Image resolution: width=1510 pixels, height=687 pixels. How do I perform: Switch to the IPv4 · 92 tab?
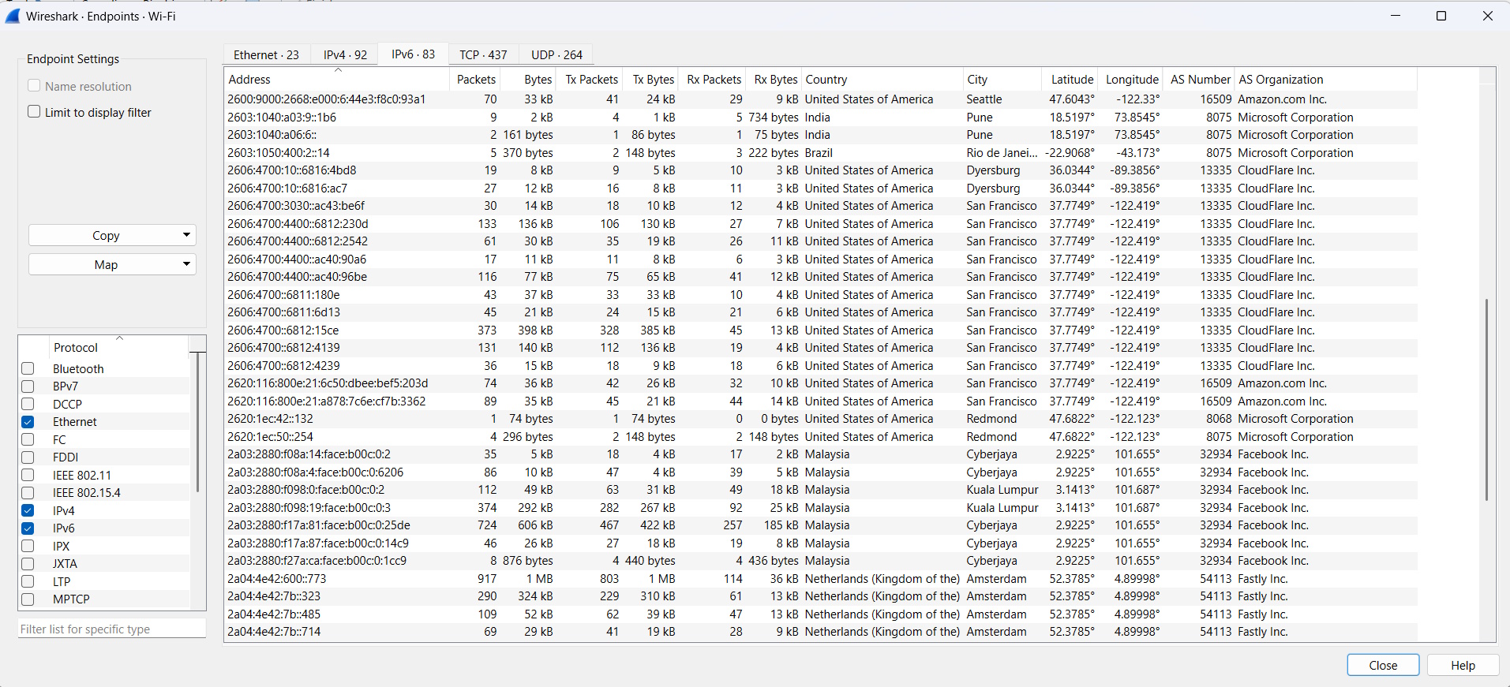345,54
